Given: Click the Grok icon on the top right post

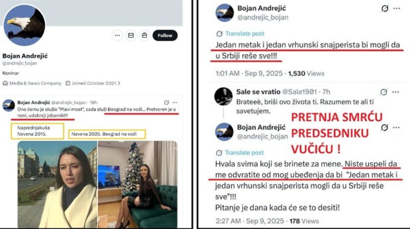Looking at the screenshot, I should pyautogui.click(x=385, y=9).
